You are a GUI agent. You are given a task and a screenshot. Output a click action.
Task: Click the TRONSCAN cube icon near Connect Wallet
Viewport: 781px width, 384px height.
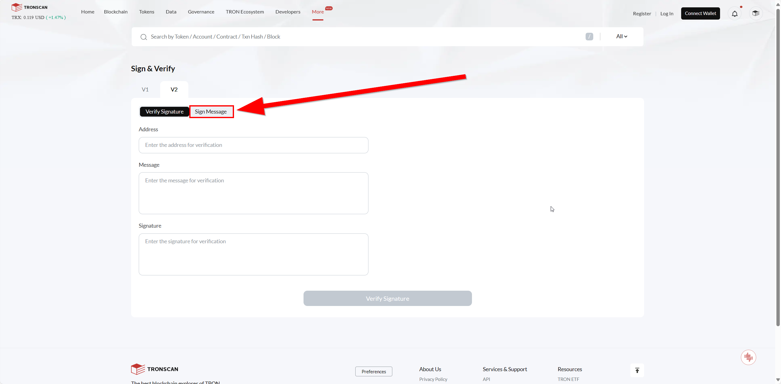point(756,13)
